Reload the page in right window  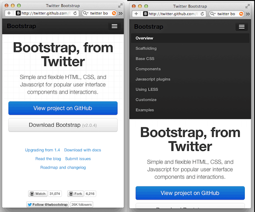click(202, 14)
